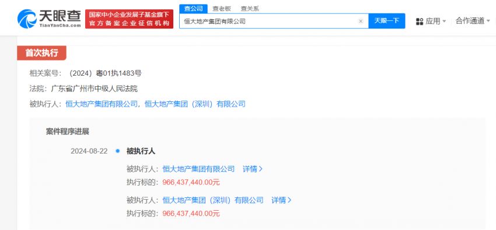Click court name 广东省广州市中级人民法院
This screenshot has height=230, width=496.
click(95, 89)
